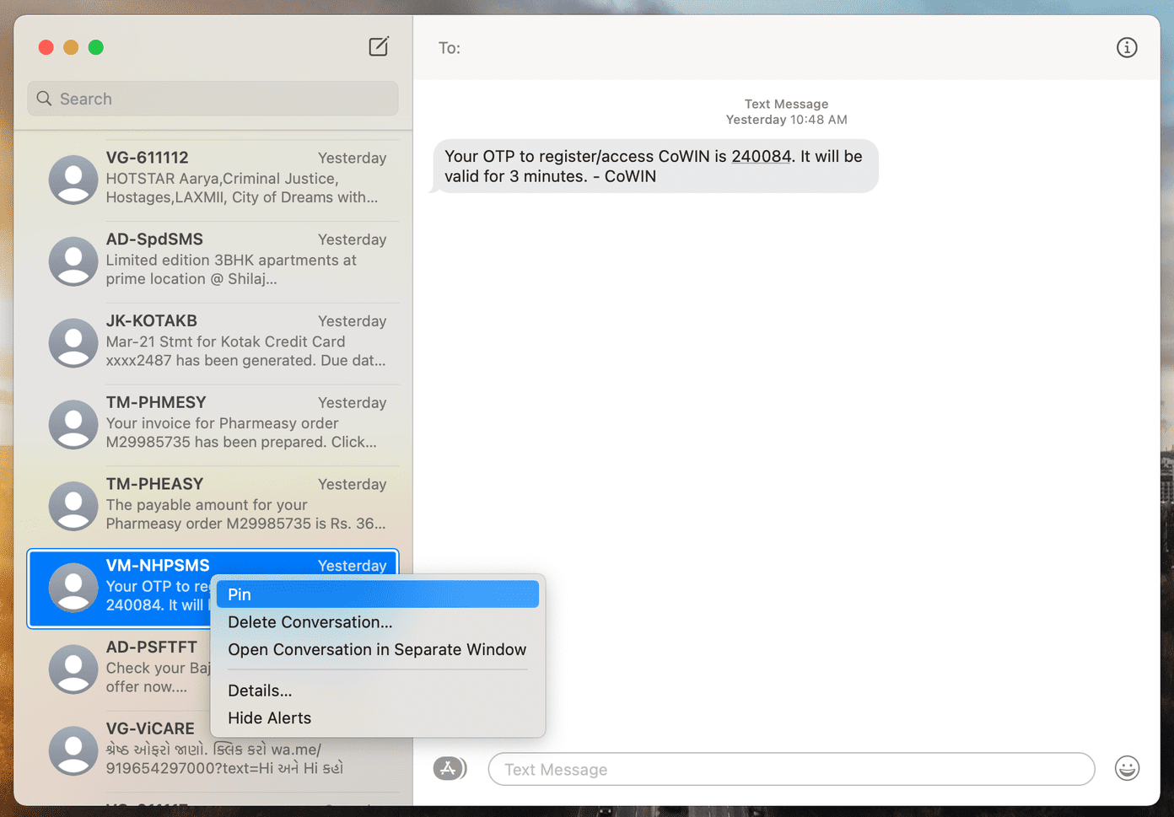Image resolution: width=1174 pixels, height=817 pixels.
Task: Click the TM-PHEASY contact avatar
Action: [x=73, y=506]
